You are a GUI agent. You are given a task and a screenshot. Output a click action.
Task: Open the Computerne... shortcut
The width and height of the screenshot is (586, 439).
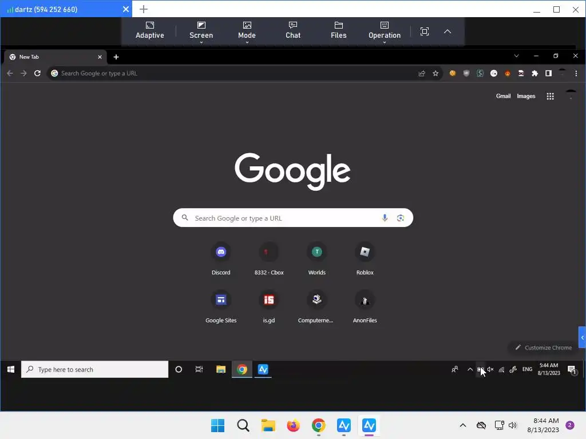[x=316, y=306]
